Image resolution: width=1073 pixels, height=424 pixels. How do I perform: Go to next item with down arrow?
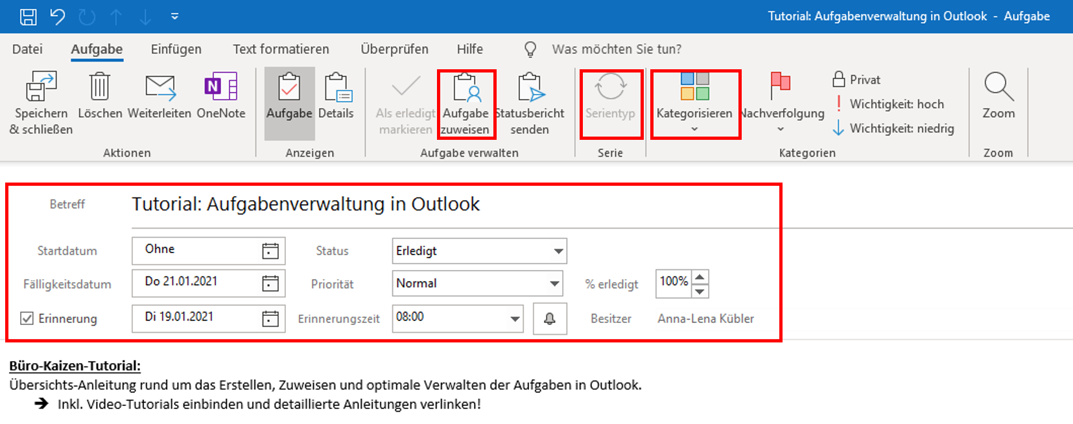click(145, 17)
